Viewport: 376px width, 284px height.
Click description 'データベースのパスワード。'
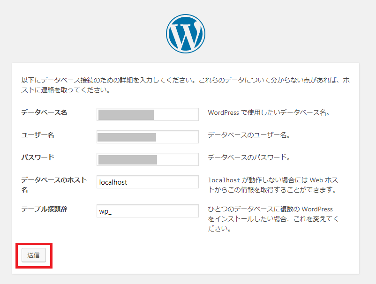pyautogui.click(x=249, y=157)
